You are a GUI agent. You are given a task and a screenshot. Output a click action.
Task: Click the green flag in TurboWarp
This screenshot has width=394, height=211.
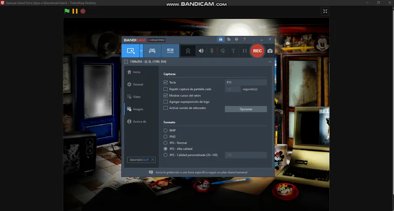pyautogui.click(x=67, y=11)
